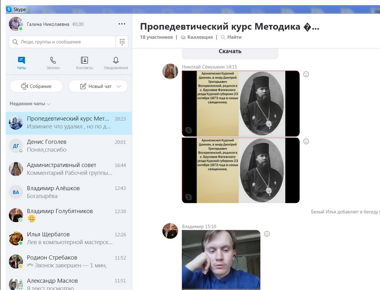Click the search magnifier icon
This screenshot has height=290, width=380.
15,42
